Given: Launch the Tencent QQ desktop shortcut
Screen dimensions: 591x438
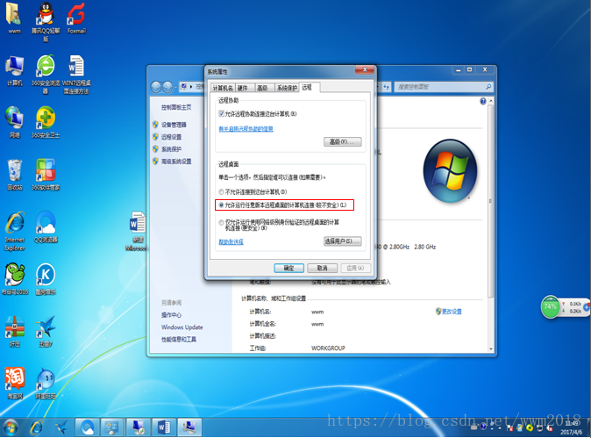Looking at the screenshot, I should tap(46, 21).
